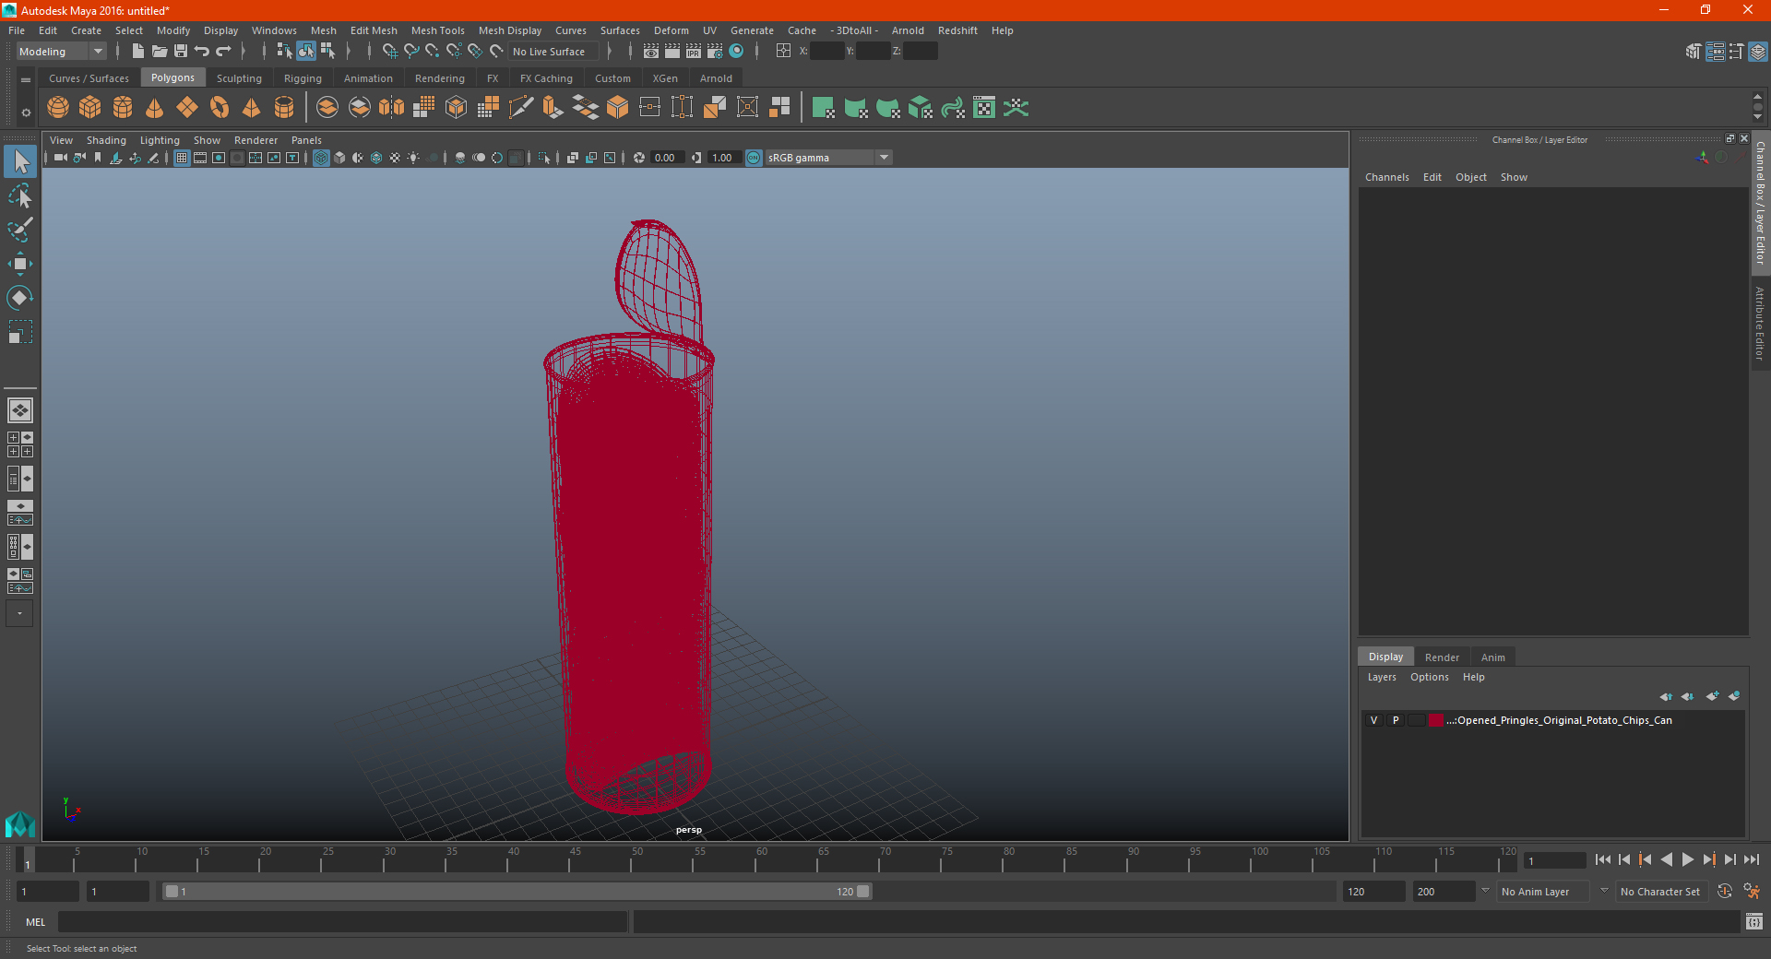Screen dimensions: 1771x959
Task: Open the shelf options gear menu
Action: tap(26, 112)
